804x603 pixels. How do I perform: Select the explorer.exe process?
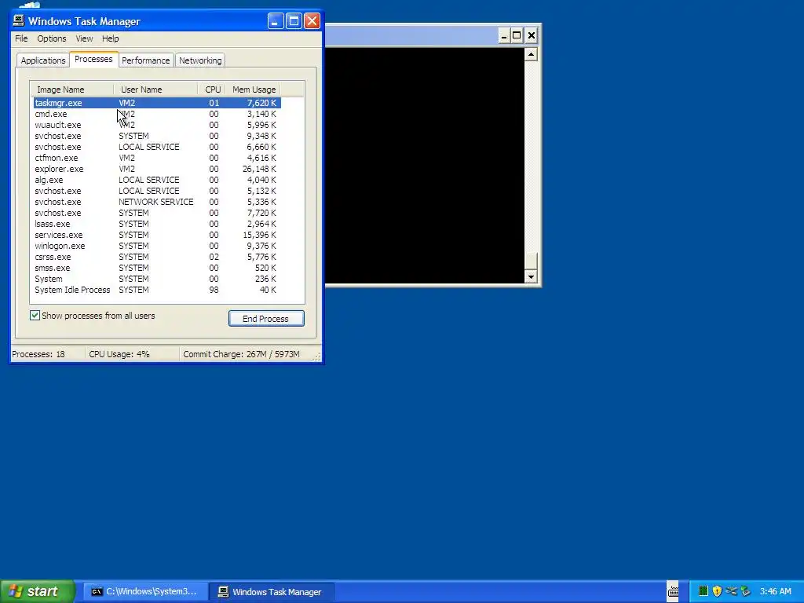(x=156, y=169)
